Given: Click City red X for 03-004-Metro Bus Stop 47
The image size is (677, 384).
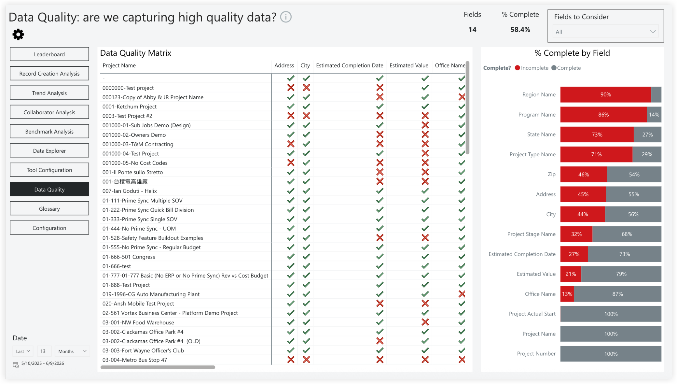Looking at the screenshot, I should click(306, 360).
